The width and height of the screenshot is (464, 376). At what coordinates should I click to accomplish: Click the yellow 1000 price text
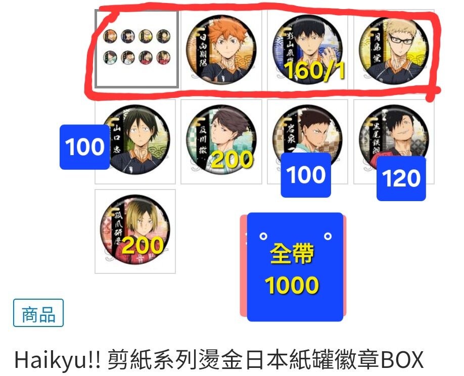pyautogui.click(x=292, y=286)
